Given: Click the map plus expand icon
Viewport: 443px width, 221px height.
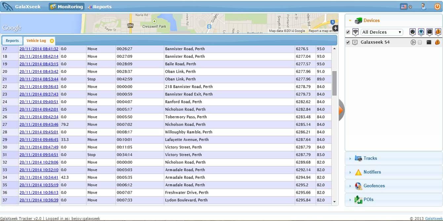Looking at the screenshot, I should (335, 28).
